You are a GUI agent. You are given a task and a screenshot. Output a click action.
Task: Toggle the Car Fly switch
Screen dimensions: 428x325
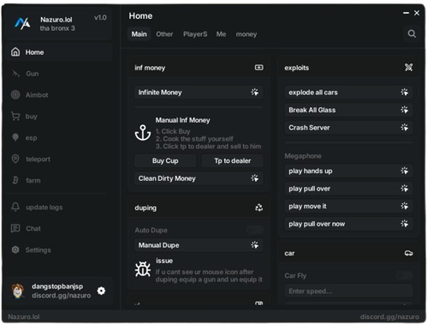(x=405, y=275)
